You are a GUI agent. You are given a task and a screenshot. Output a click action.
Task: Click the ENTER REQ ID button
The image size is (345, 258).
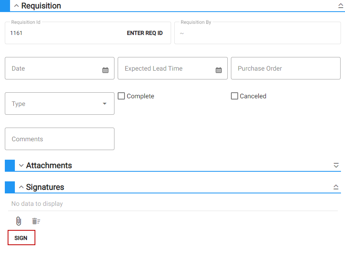coord(145,33)
